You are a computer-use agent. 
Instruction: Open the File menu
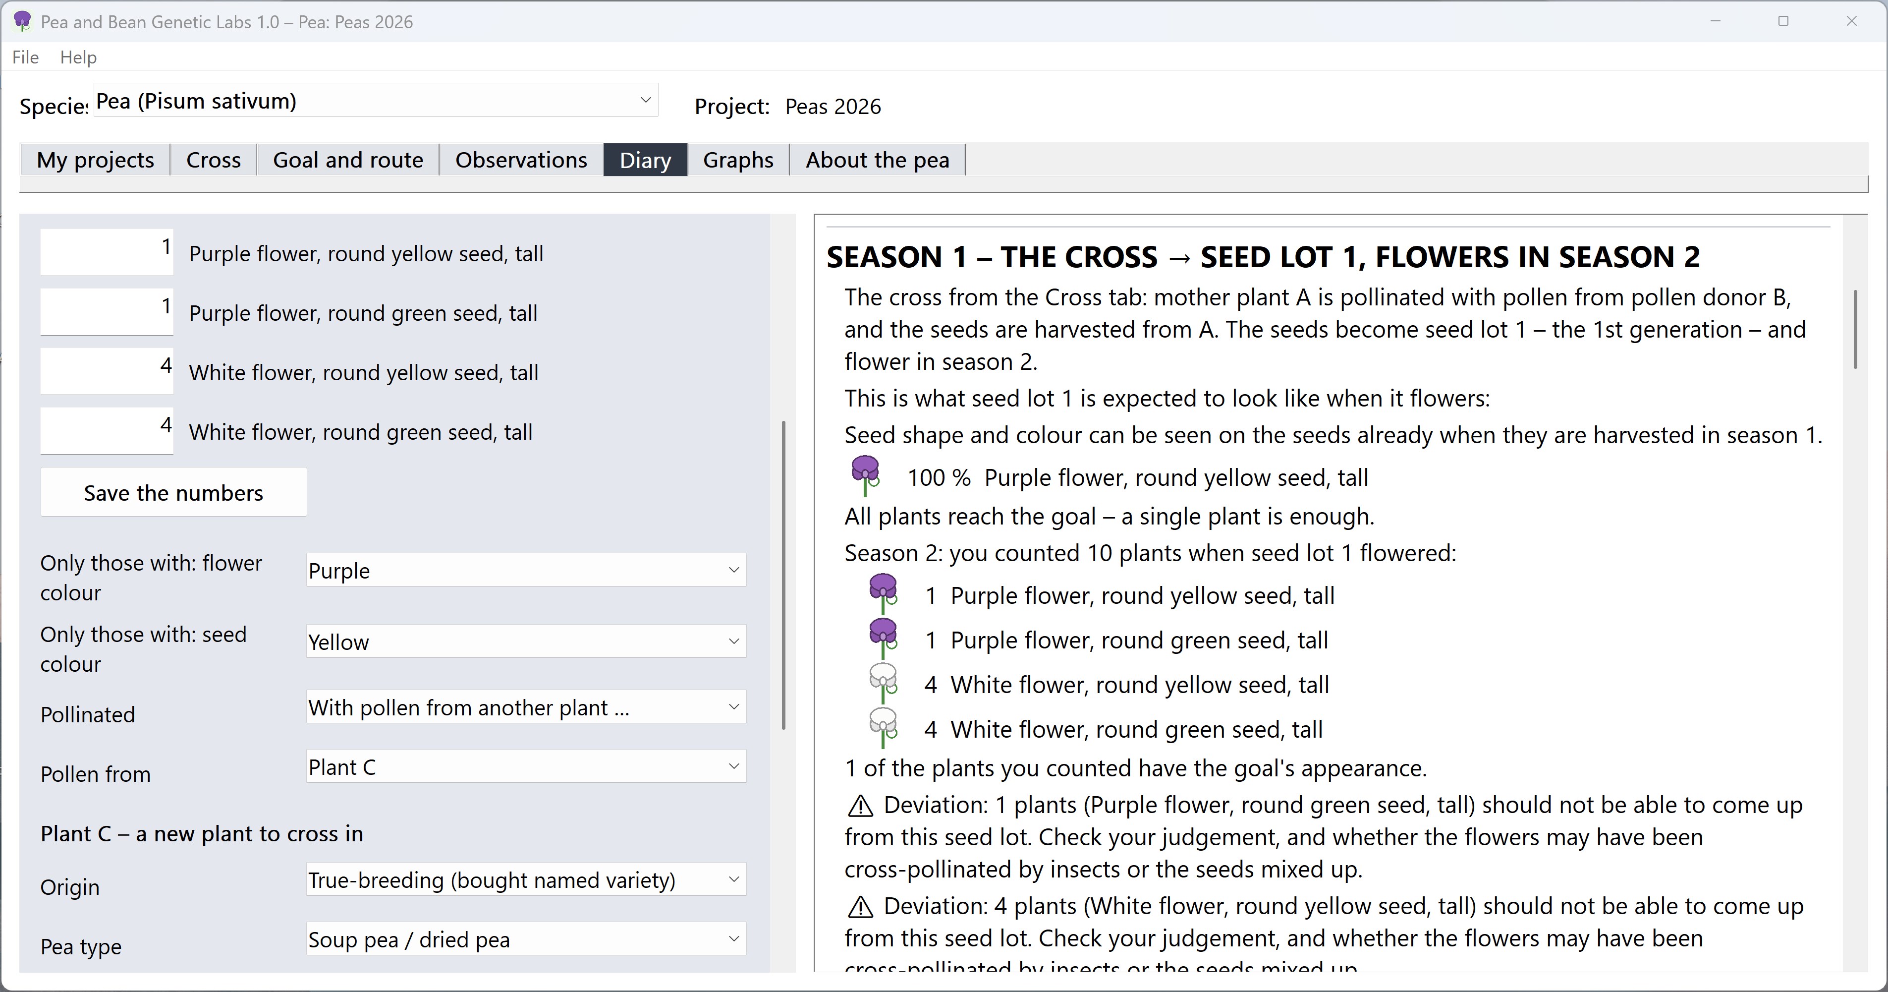pyautogui.click(x=26, y=57)
